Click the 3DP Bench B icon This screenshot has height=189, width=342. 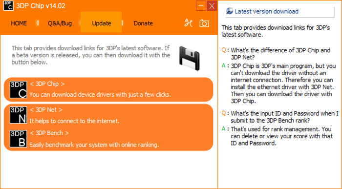(x=19, y=139)
